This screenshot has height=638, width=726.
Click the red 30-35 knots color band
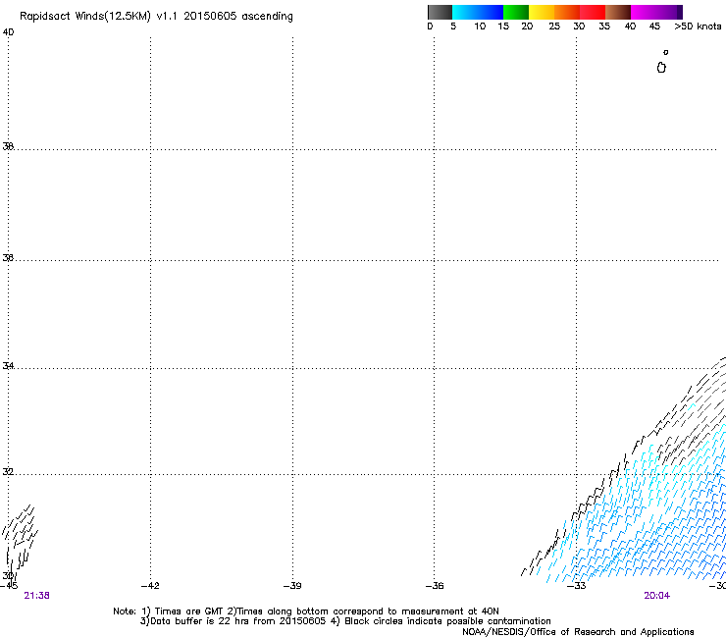(593, 12)
